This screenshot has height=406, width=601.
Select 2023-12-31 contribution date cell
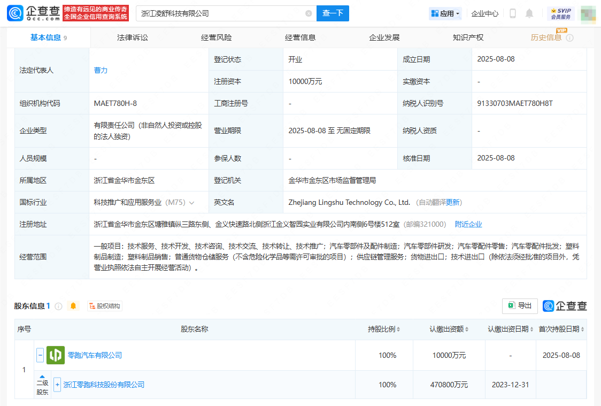pyautogui.click(x=510, y=385)
